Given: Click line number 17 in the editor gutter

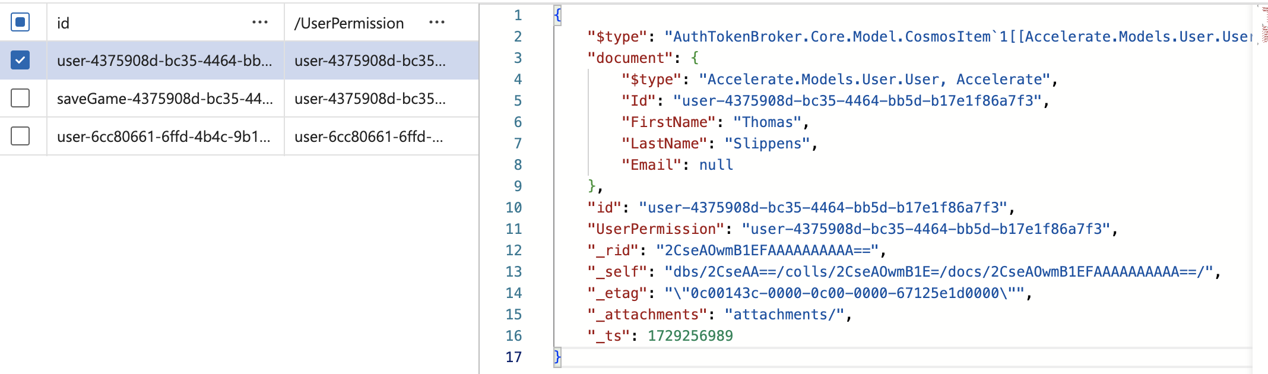Looking at the screenshot, I should (513, 357).
